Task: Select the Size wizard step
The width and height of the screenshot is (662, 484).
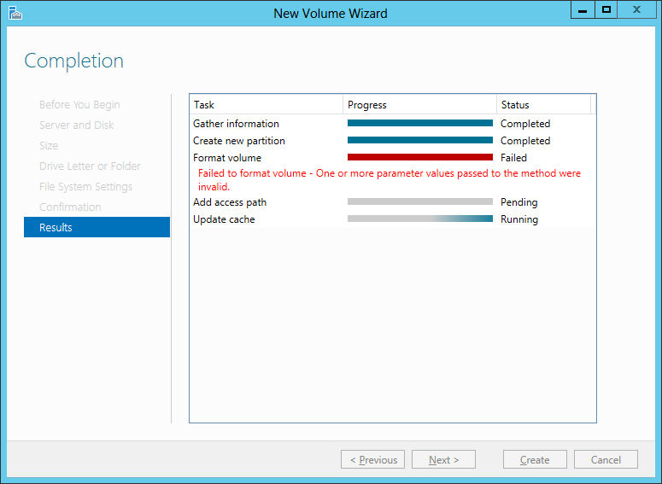Action: pyautogui.click(x=49, y=146)
